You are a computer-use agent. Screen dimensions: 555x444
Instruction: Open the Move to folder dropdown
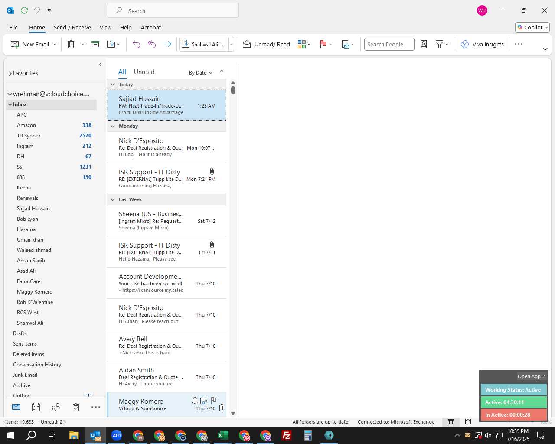pos(113,44)
